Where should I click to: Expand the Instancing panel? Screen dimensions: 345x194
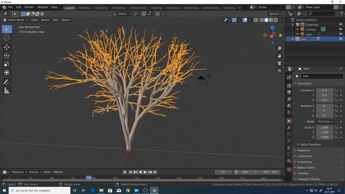304,162
